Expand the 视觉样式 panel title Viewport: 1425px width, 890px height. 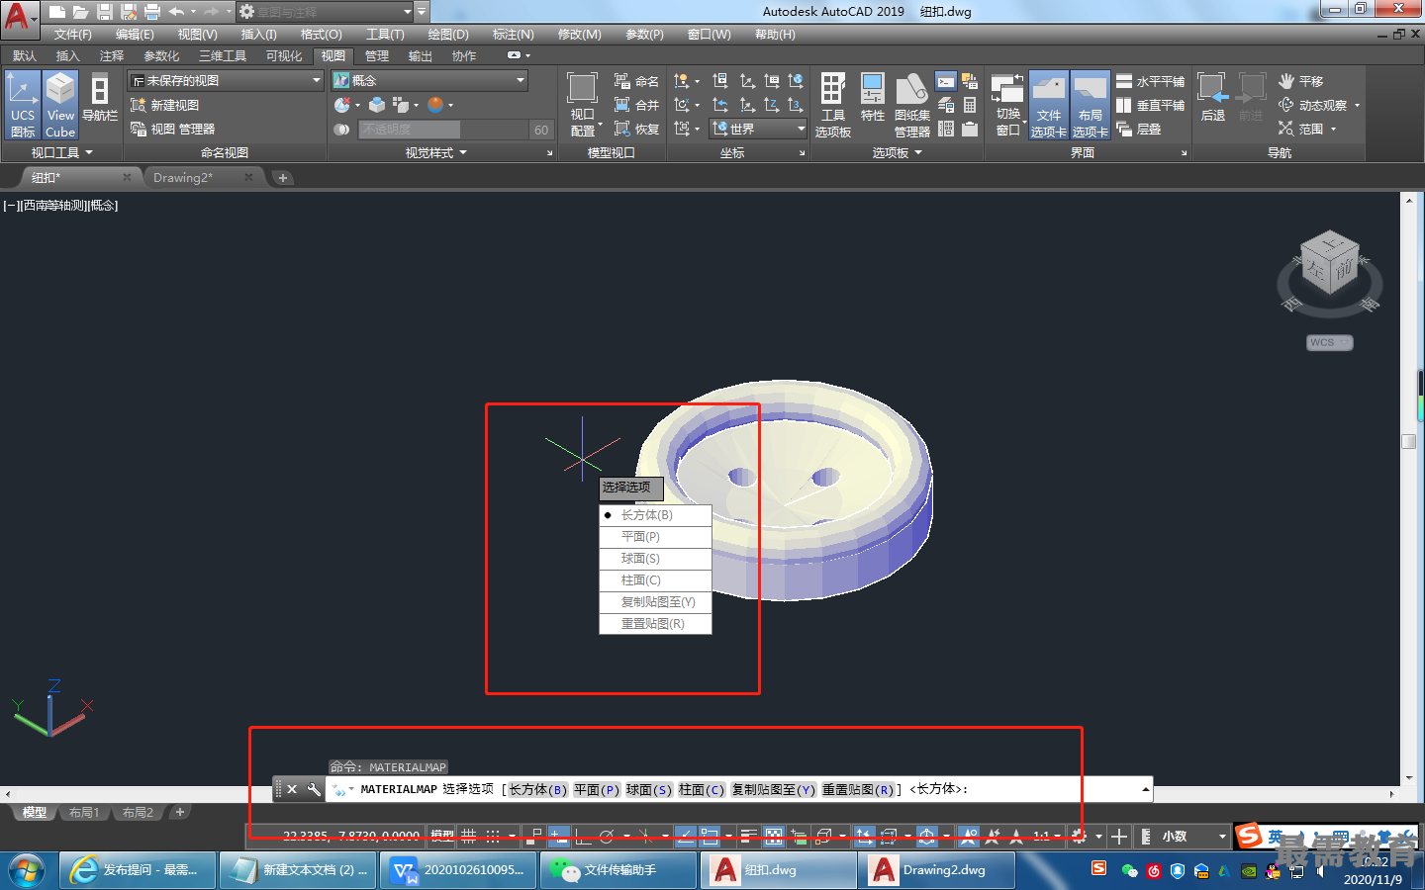(435, 152)
